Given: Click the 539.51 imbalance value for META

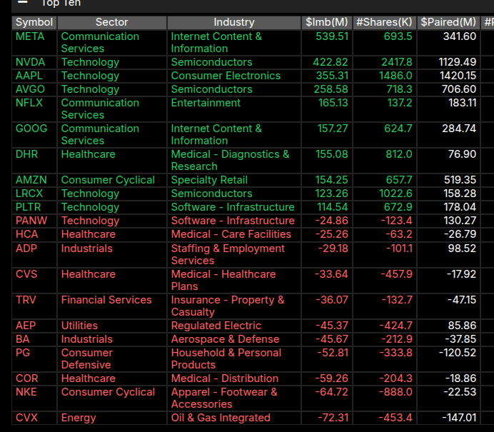Looking at the screenshot, I should point(332,36).
